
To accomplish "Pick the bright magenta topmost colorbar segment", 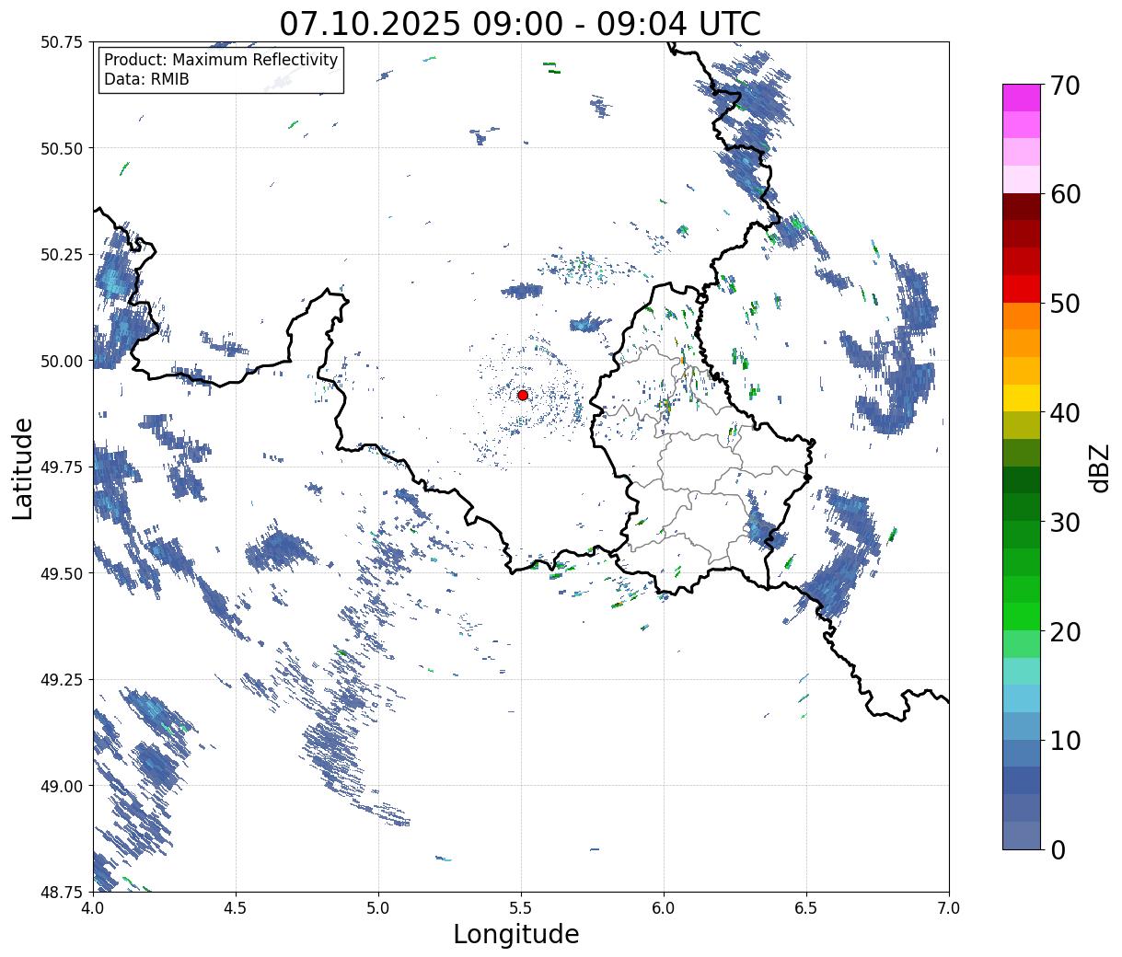I will (1022, 98).
